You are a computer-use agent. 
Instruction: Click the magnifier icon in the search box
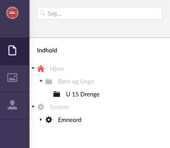42,13
